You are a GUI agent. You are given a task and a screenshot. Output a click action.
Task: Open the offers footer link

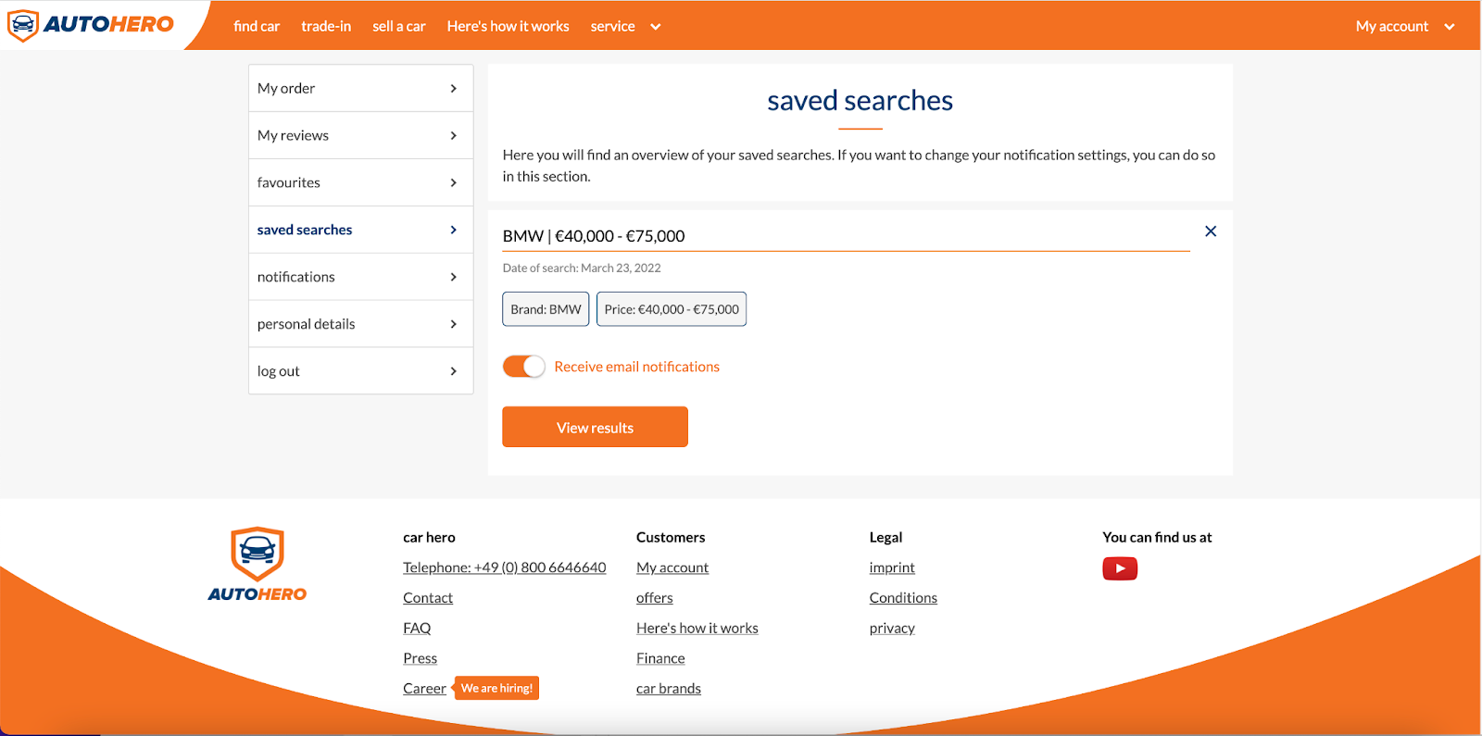coord(654,598)
